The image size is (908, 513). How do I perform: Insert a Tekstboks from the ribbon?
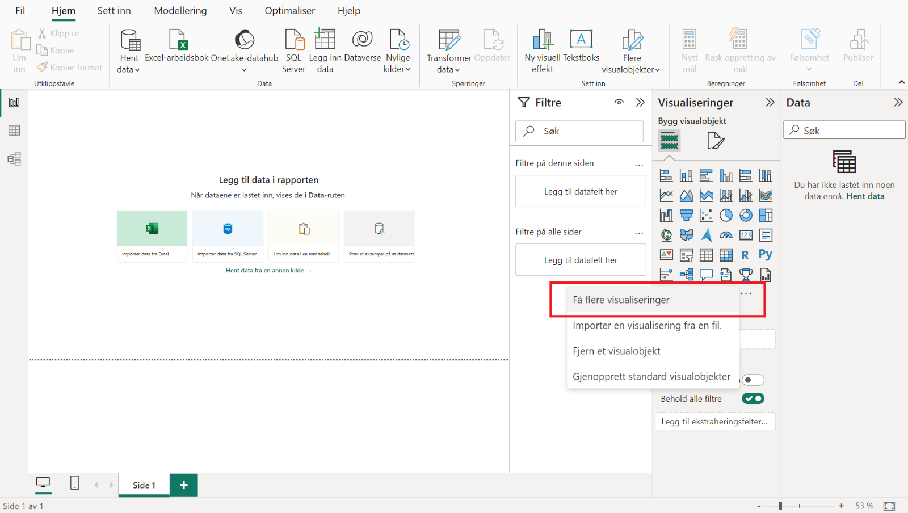(x=581, y=46)
